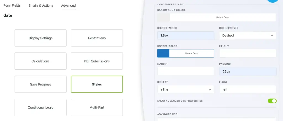
Task: Click the Border Width input field
Action: (185, 35)
